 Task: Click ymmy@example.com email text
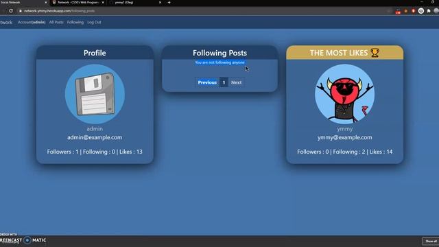344,137
